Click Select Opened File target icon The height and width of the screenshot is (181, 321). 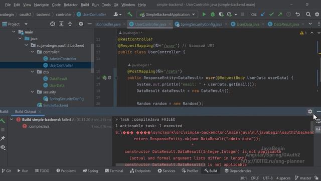53,24
